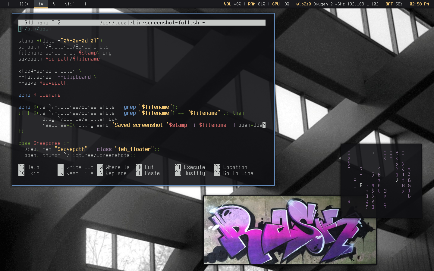
Task: Click the open) thunar line
Action: 80,155
